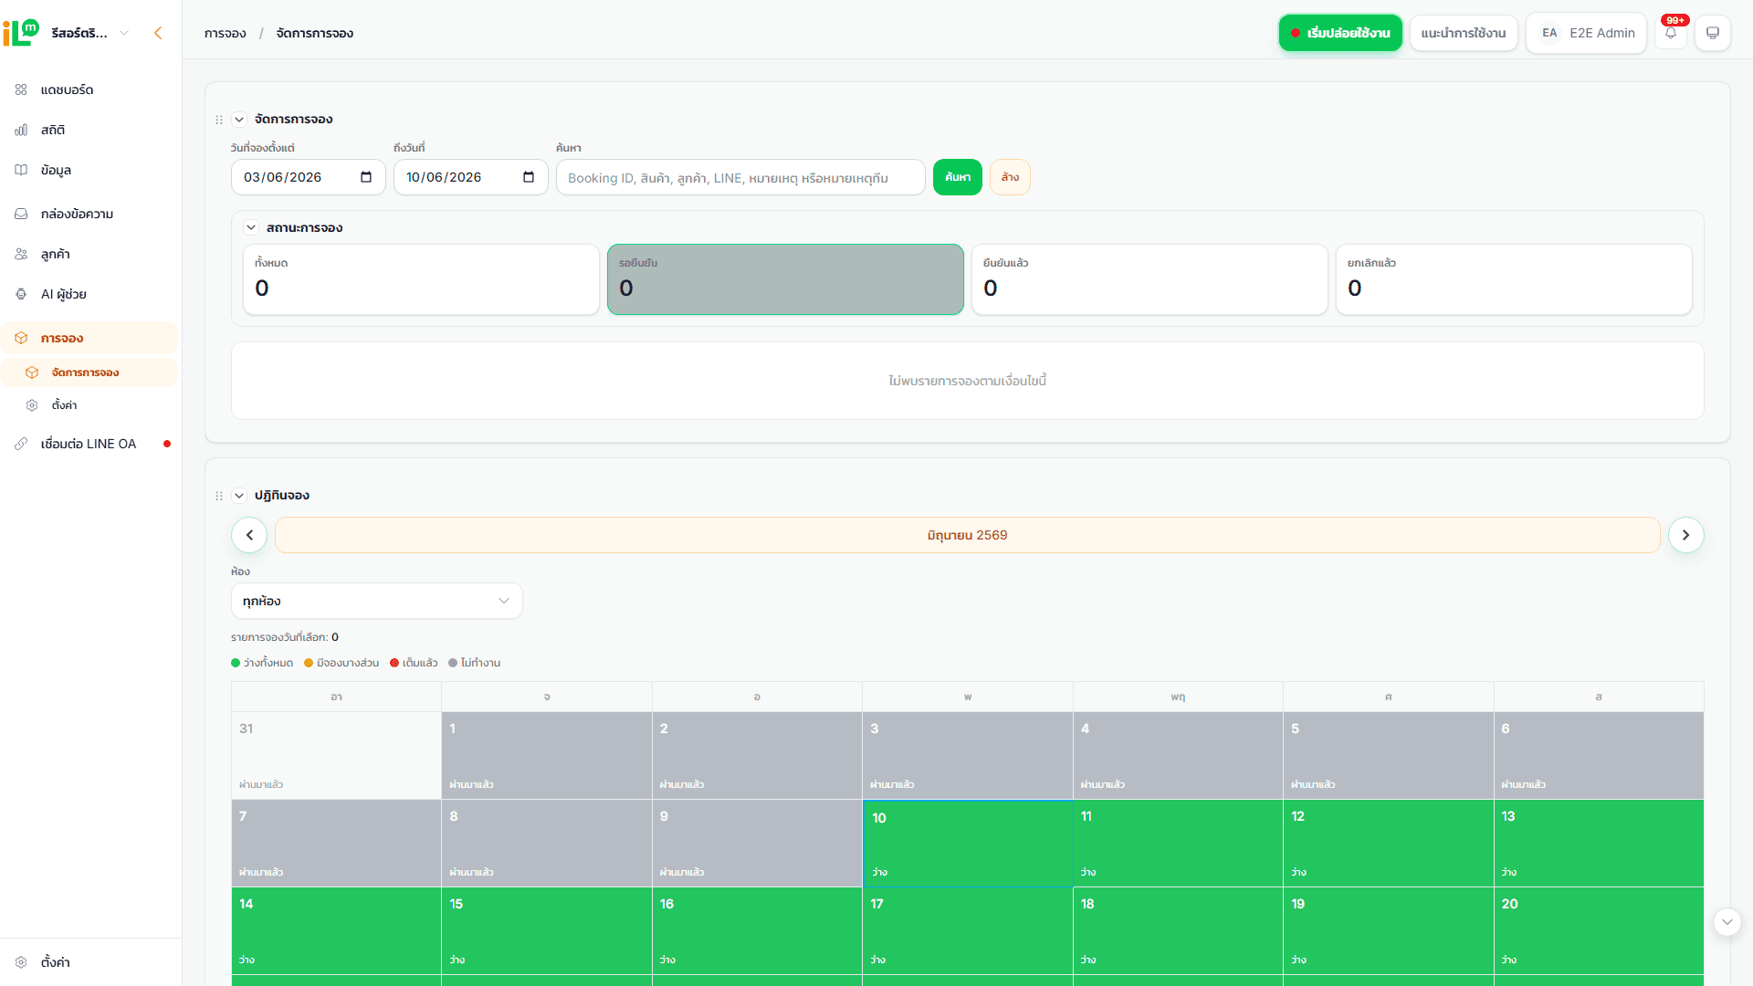Select สถิติ in the sidebar
Image resolution: width=1753 pixels, height=986 pixels.
click(x=89, y=130)
